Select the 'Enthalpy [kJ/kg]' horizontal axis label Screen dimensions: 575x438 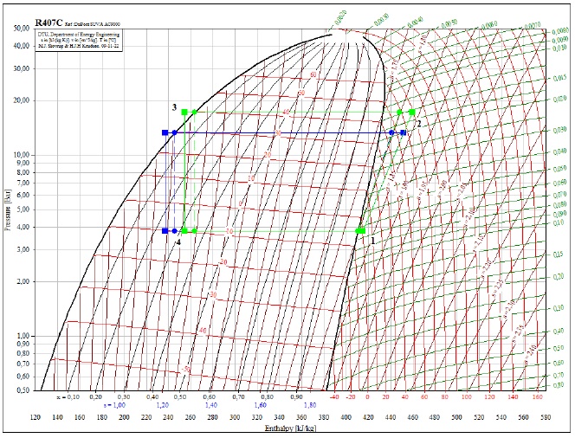coord(290,428)
